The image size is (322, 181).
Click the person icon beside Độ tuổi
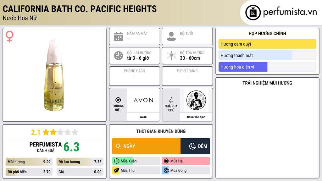(x=171, y=36)
